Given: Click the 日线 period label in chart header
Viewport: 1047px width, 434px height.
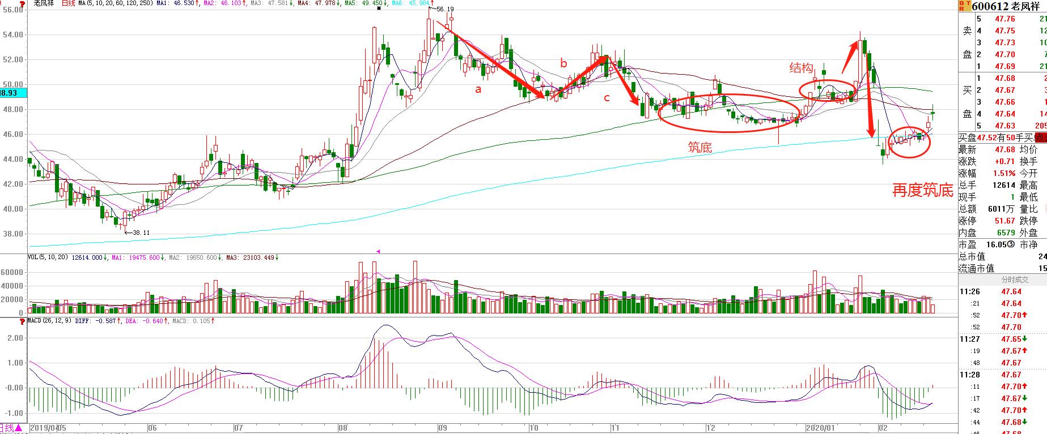Looking at the screenshot, I should (68, 3).
